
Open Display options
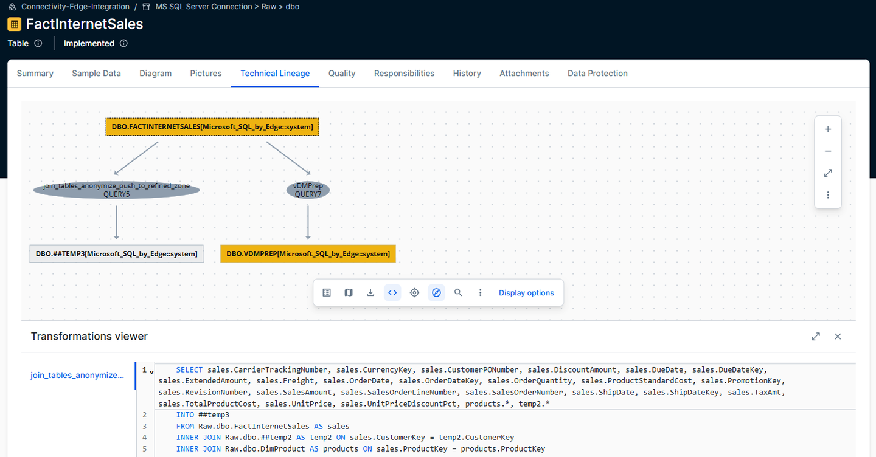click(526, 292)
